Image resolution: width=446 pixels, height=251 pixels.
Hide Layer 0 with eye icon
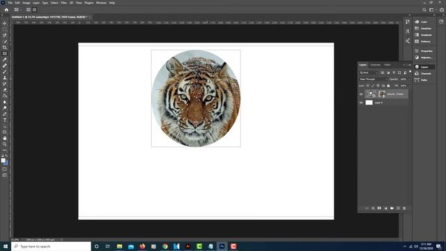pyautogui.click(x=361, y=102)
